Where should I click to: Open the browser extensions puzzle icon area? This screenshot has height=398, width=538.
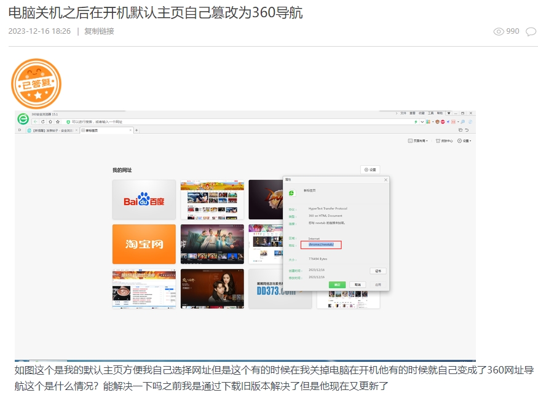tap(428, 122)
